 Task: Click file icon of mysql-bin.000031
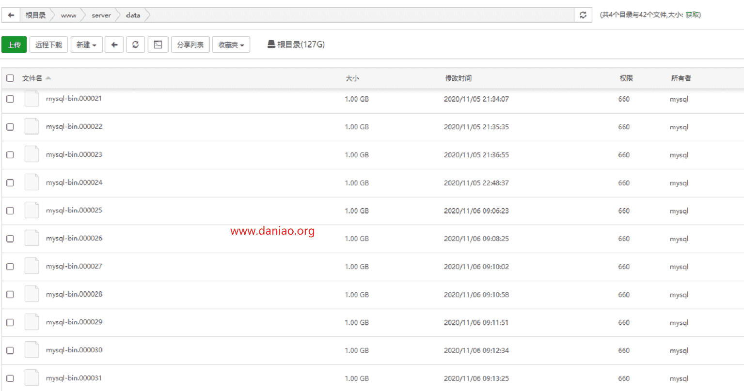pos(32,378)
